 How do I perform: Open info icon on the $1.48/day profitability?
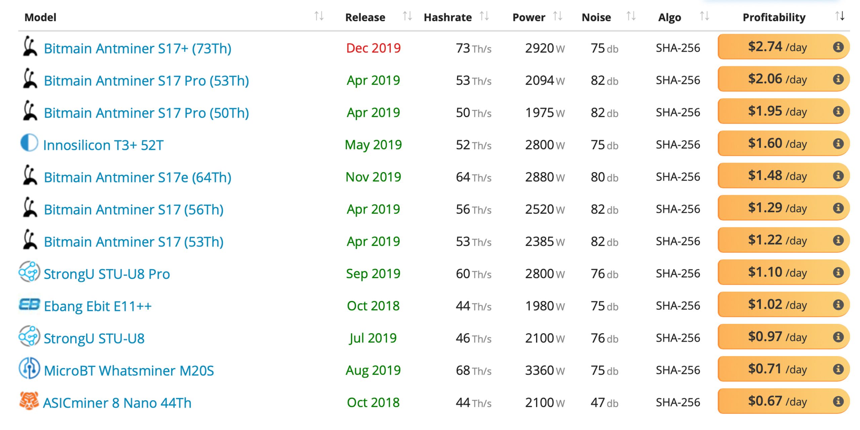[x=838, y=176]
